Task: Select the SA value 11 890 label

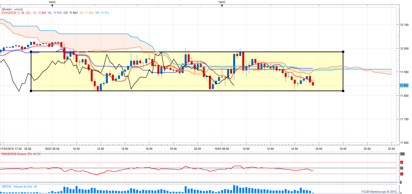Action: (86, 13)
